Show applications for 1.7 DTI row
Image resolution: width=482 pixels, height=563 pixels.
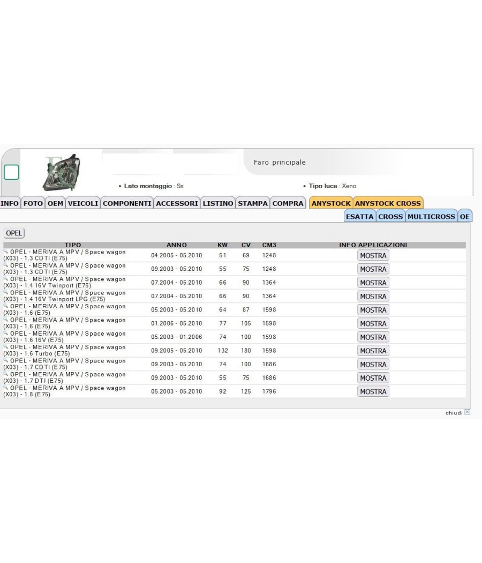coord(373,378)
